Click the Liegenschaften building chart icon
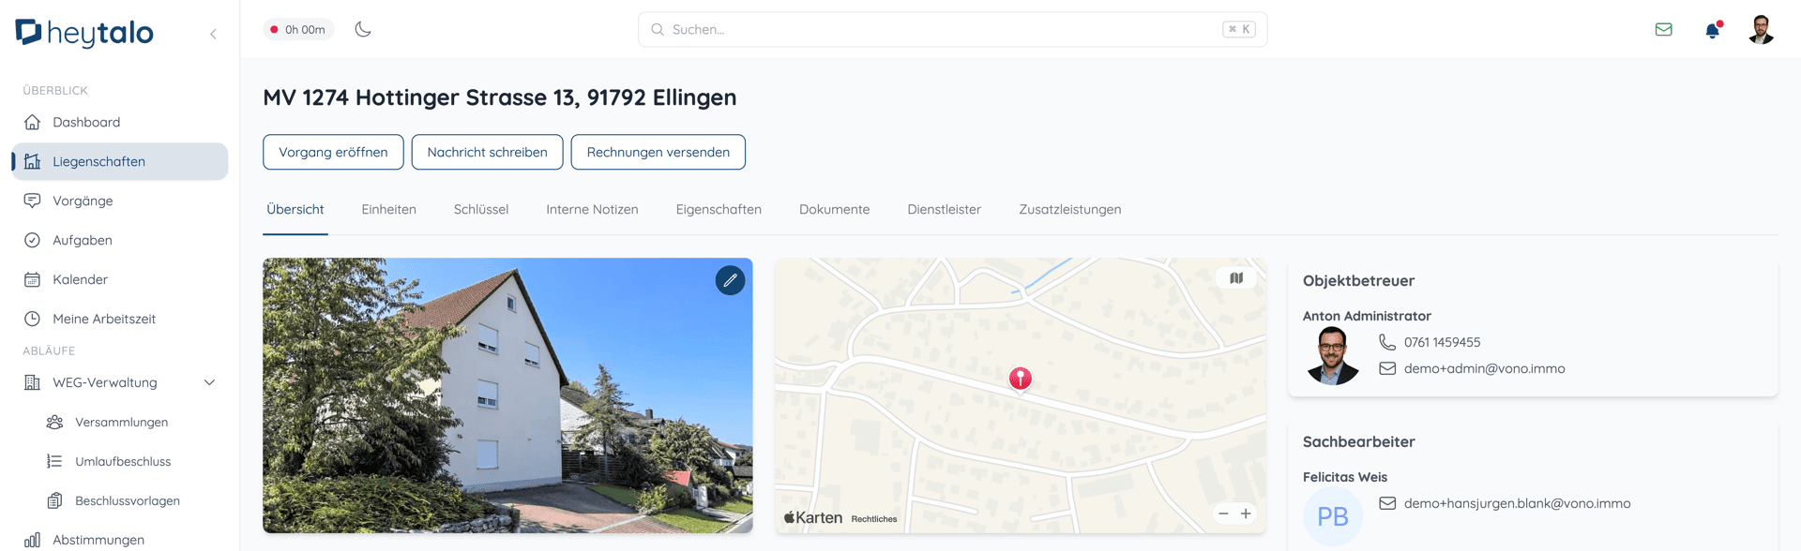The height and width of the screenshot is (551, 1801). [32, 162]
